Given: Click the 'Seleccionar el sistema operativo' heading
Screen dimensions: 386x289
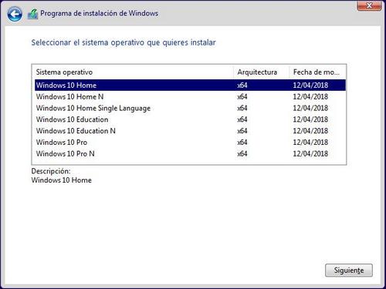Looking at the screenshot, I should (124, 42).
